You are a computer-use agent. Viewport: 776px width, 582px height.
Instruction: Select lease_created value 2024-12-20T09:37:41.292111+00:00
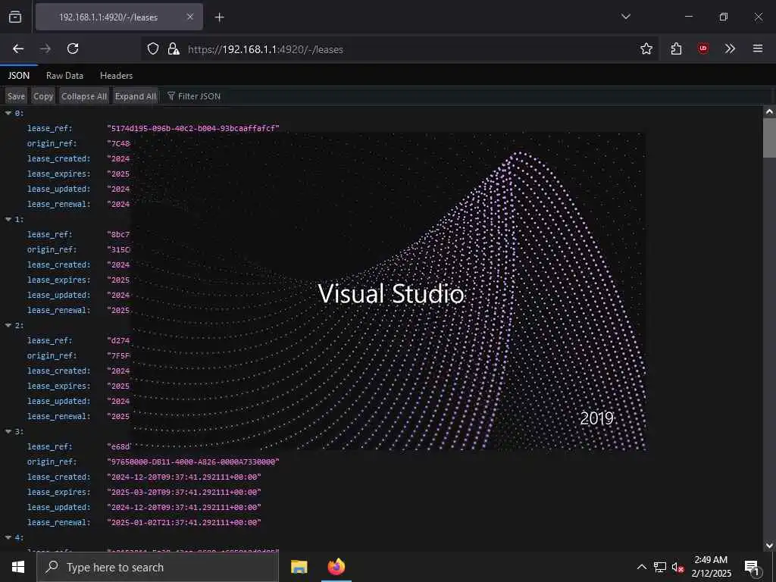pos(184,477)
